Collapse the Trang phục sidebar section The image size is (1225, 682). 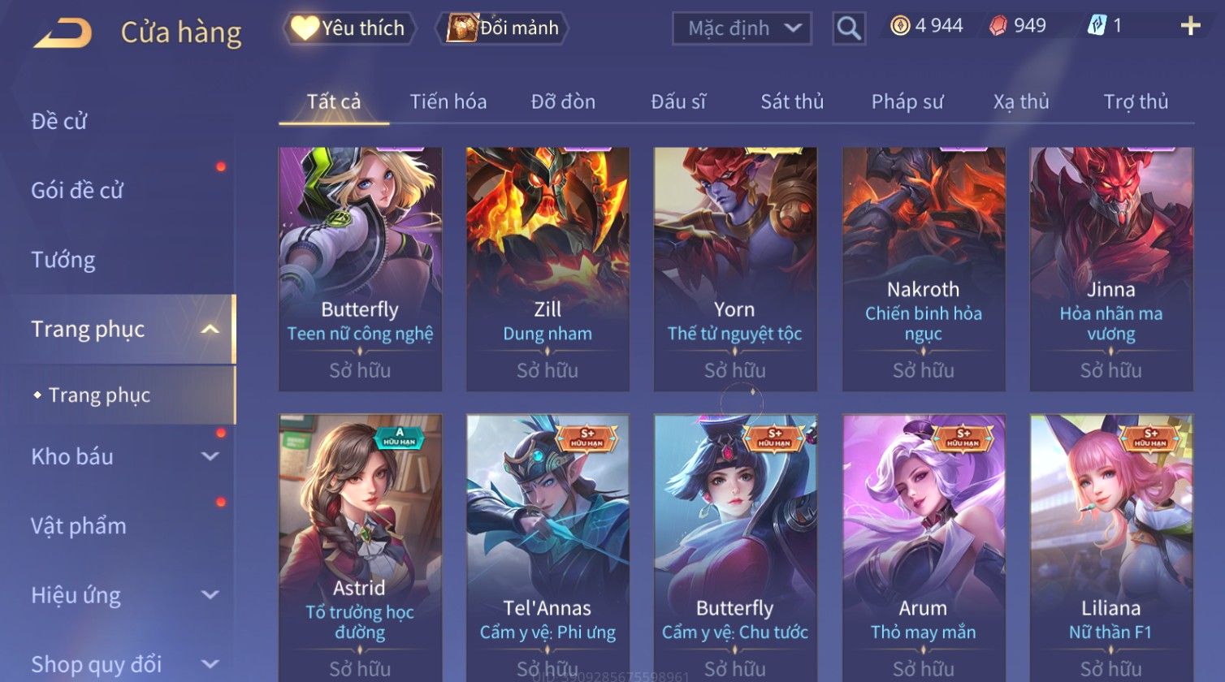click(x=210, y=329)
